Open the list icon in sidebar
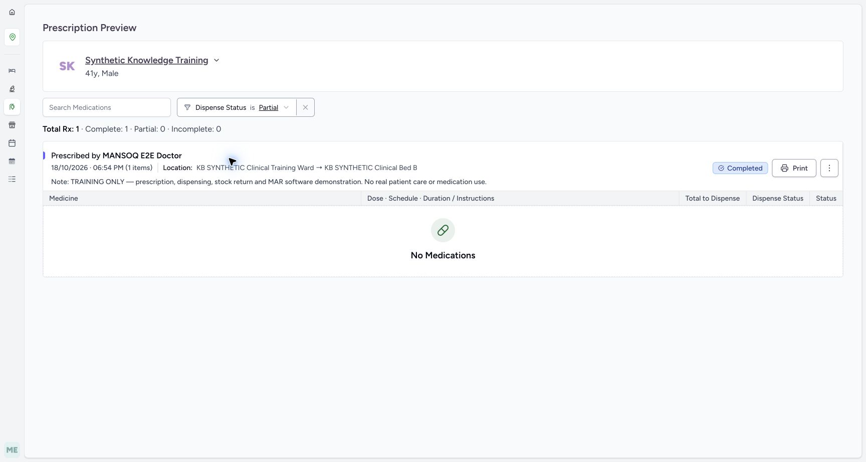 [x=12, y=179]
